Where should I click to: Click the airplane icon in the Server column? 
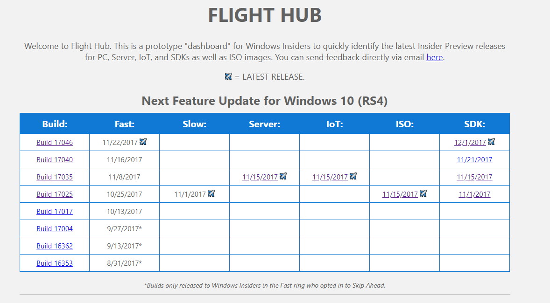283,176
